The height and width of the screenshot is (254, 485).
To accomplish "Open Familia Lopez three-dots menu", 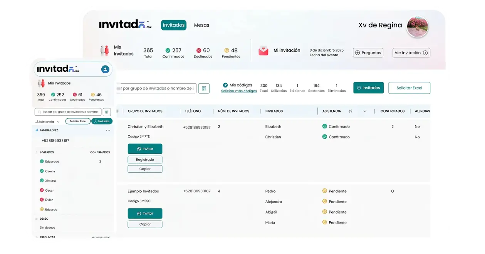I will (x=108, y=130).
